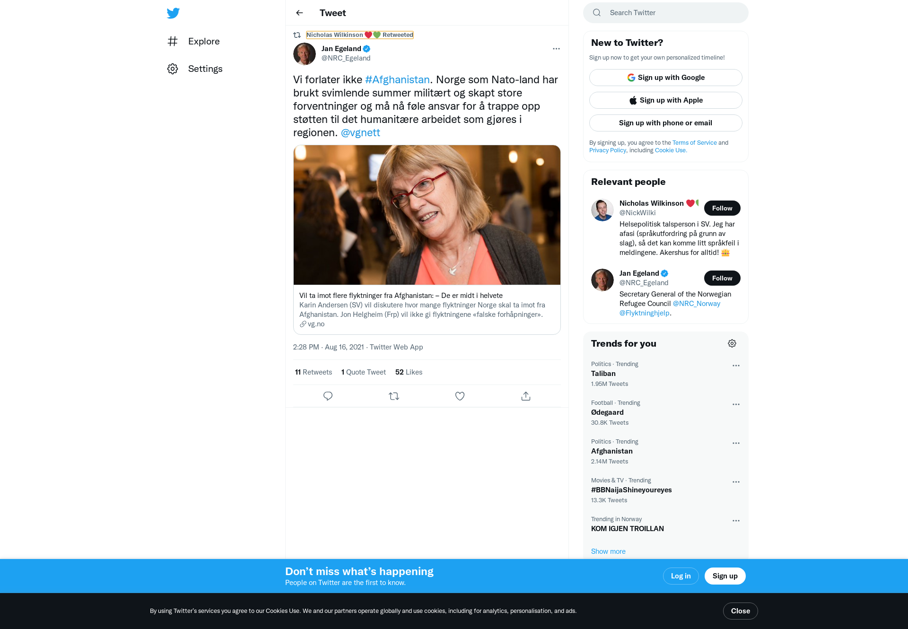Expand trends with Show more

(608, 551)
